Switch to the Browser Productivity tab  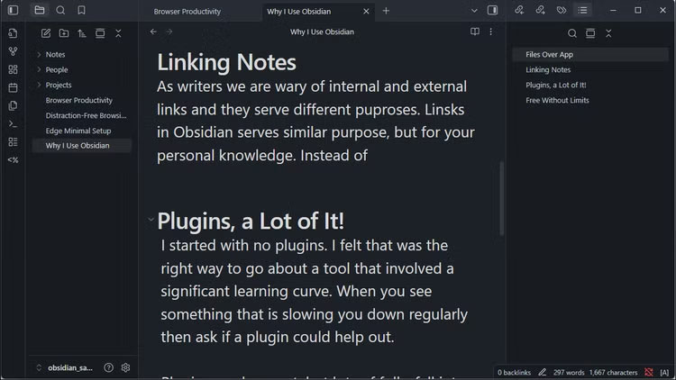click(187, 11)
